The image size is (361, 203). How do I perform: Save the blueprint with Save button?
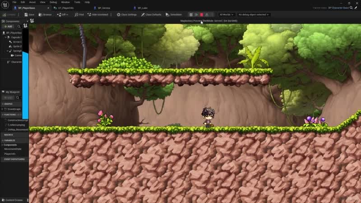pos(29,14)
